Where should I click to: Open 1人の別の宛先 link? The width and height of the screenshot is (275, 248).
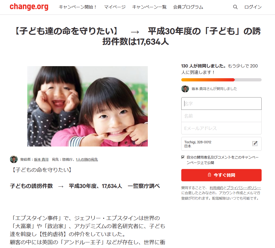click(x=87, y=159)
